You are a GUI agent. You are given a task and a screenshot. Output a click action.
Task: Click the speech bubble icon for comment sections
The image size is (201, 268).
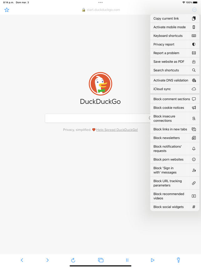click(x=193, y=99)
